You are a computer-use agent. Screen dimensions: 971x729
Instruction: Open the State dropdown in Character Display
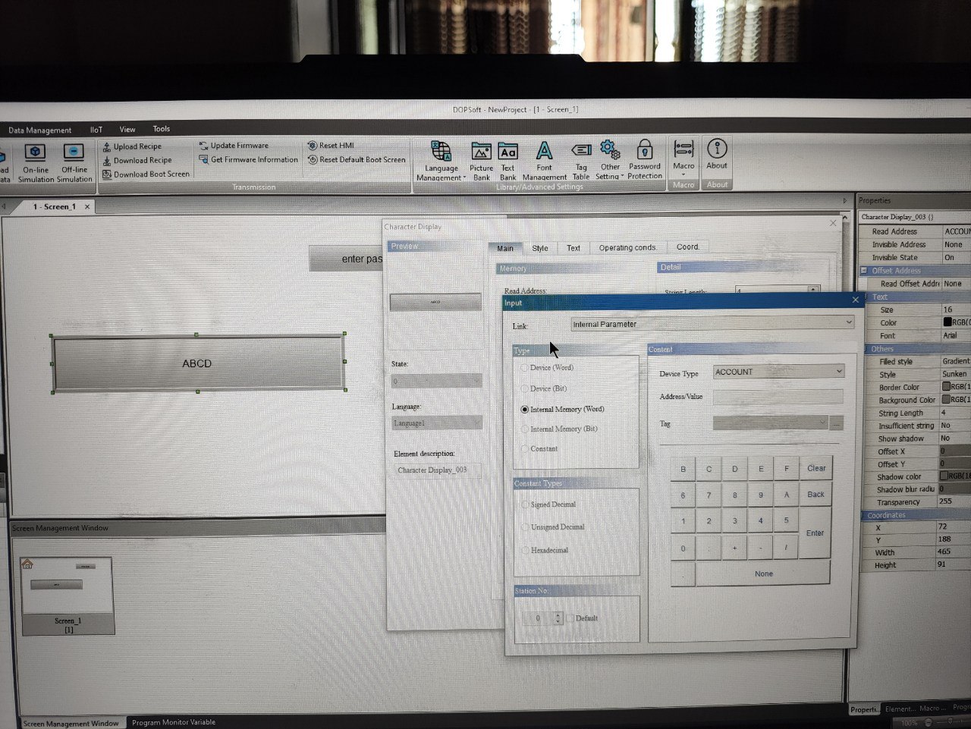coord(436,381)
